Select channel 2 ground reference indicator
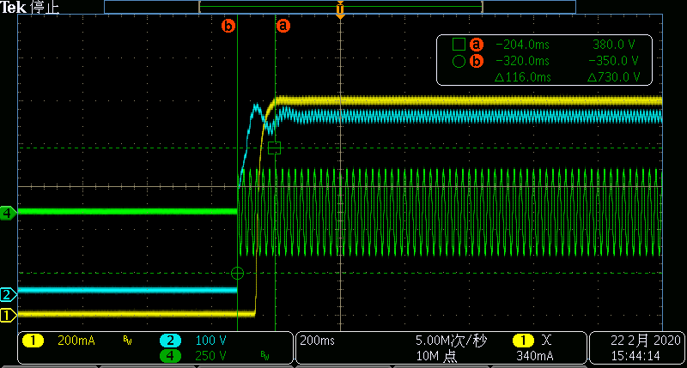Viewport: 687px width, 368px height. click(8, 294)
